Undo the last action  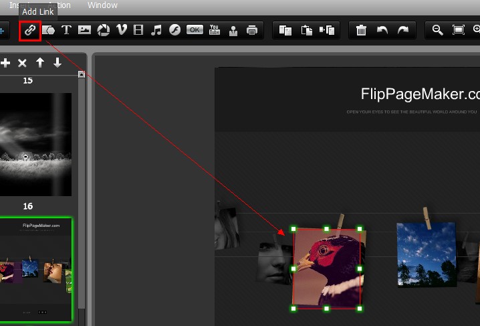(382, 30)
